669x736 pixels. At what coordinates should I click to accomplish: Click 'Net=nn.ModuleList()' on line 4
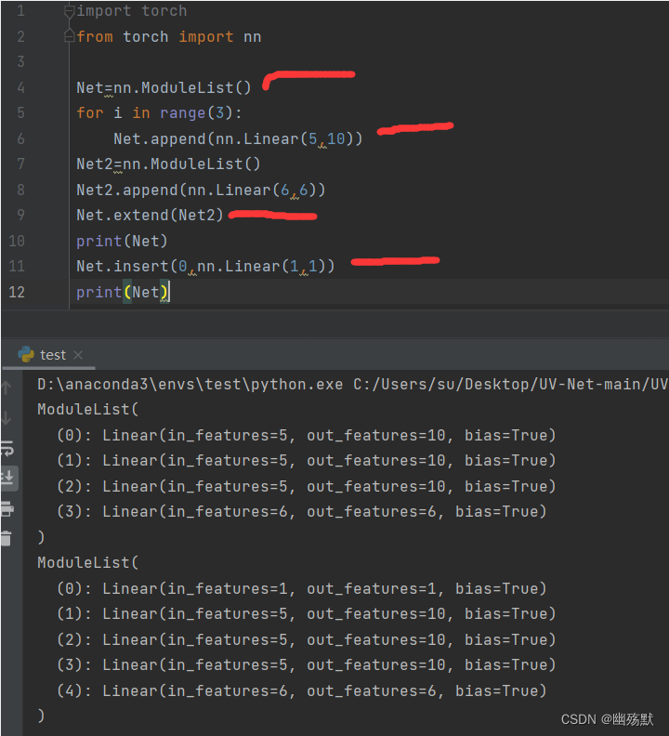[164, 87]
